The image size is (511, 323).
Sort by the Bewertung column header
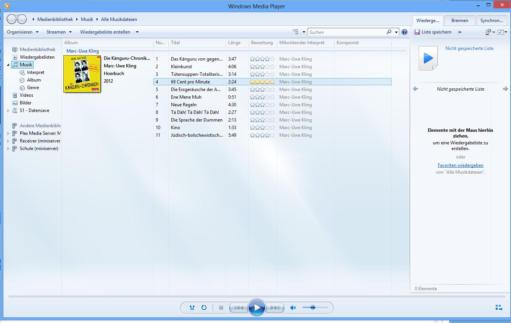[263, 43]
